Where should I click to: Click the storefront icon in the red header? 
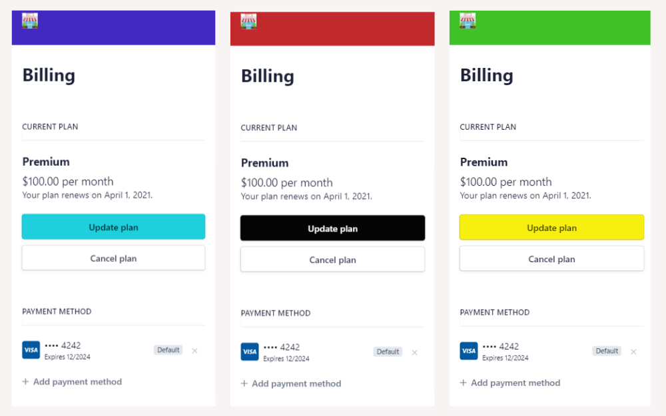point(248,20)
